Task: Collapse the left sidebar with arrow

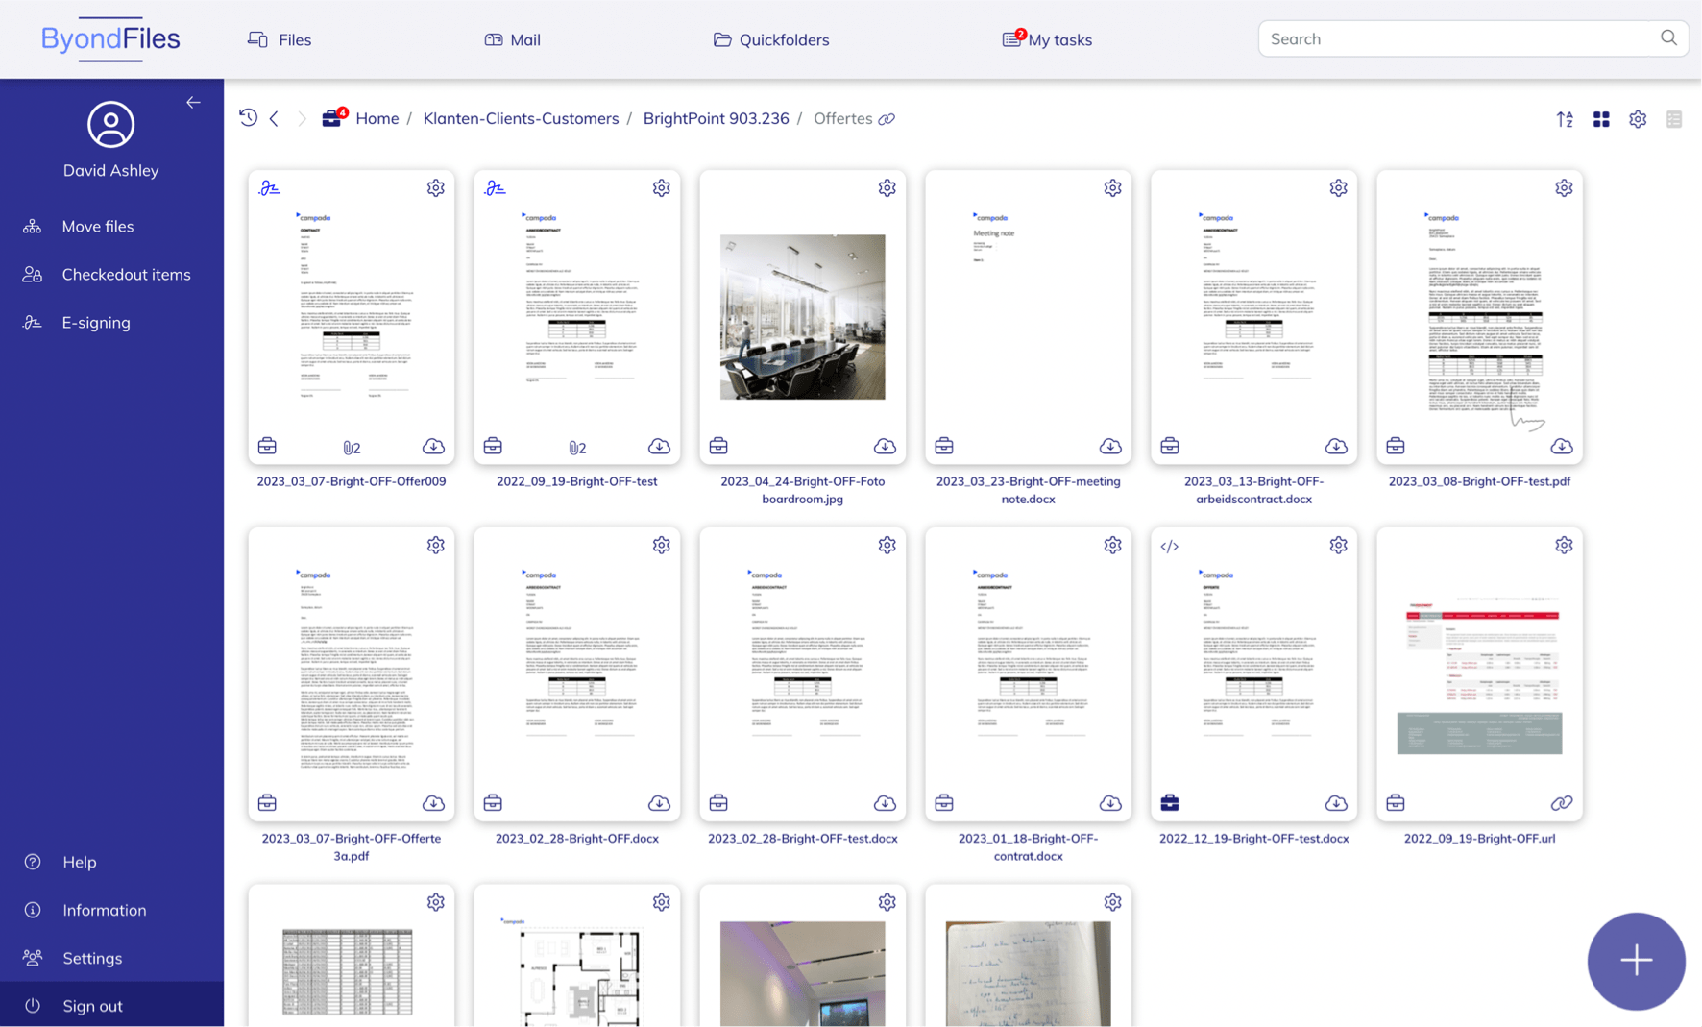Action: click(193, 102)
